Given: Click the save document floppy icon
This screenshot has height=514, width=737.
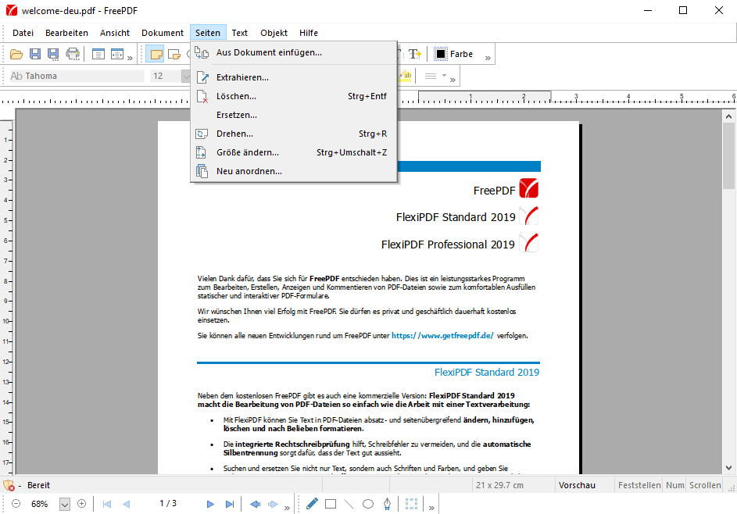Looking at the screenshot, I should click(35, 54).
